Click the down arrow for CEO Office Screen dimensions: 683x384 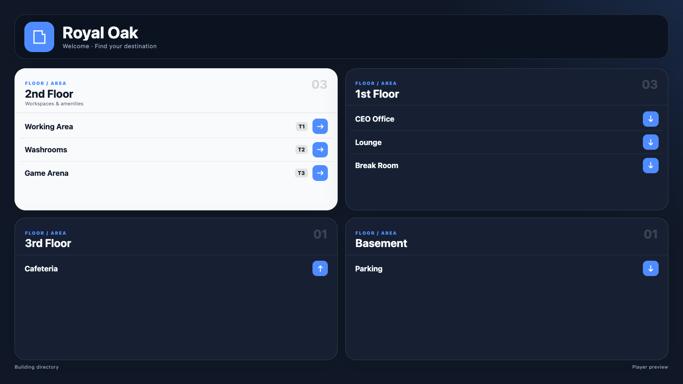coord(651,119)
